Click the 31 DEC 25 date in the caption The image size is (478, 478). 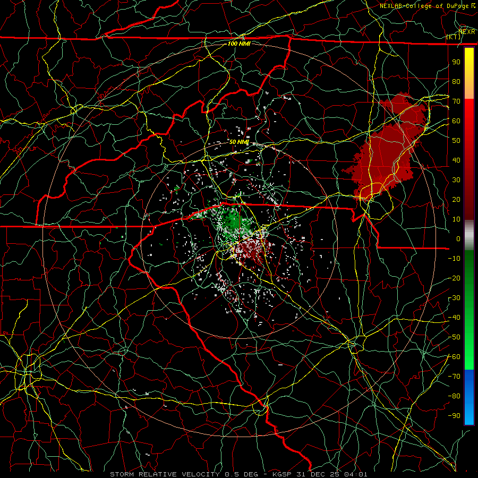pos(320,474)
